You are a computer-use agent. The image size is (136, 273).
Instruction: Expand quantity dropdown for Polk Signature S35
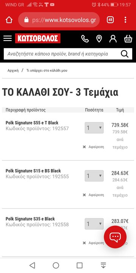click(x=94, y=224)
